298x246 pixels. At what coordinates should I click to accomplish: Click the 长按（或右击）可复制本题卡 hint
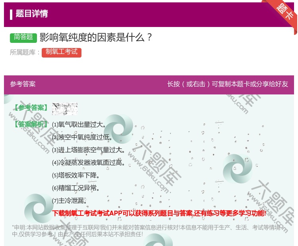(x=228, y=84)
